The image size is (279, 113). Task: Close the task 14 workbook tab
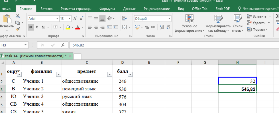[70, 56]
